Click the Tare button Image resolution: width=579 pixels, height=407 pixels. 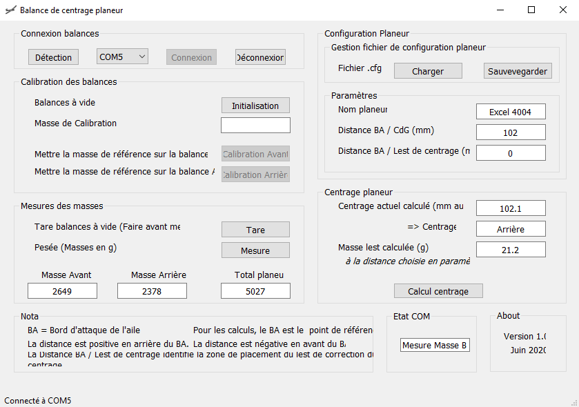pos(255,230)
